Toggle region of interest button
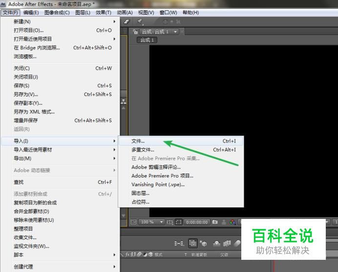Image resolution: width=338 pixels, height=272 pixels. click(x=178, y=222)
